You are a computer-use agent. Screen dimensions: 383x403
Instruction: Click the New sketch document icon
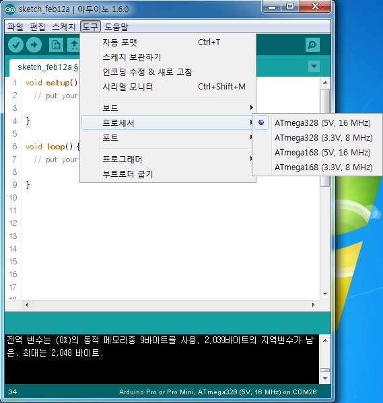pyautogui.click(x=56, y=44)
